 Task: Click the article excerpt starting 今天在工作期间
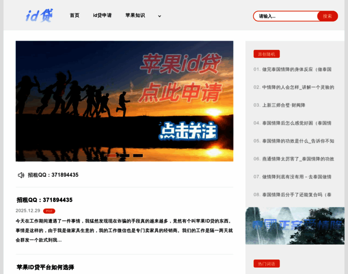pos(124,231)
